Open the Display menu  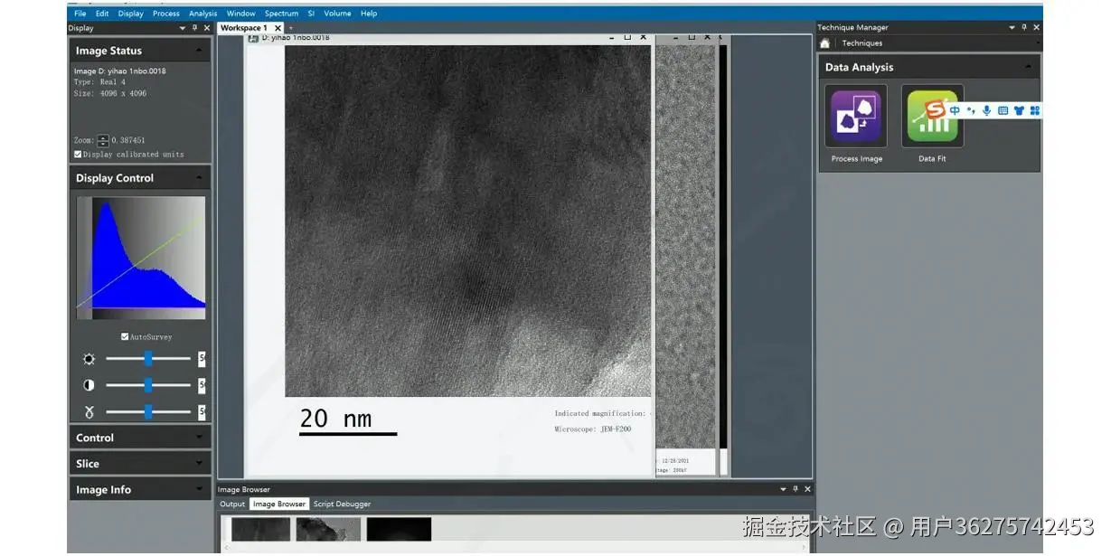tap(131, 14)
